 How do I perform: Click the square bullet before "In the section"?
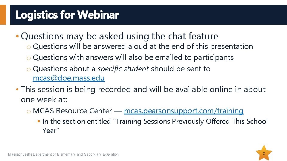39,122
